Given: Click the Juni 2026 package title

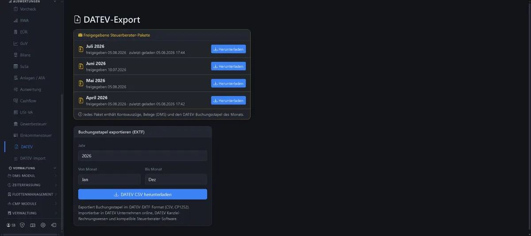Looking at the screenshot, I should coord(96,64).
